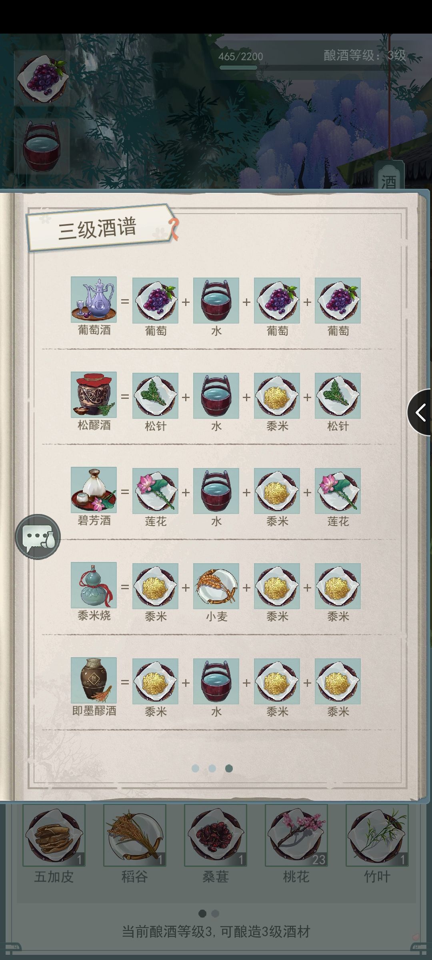
Task: Switch to the first recipe page dot
Action: pos(195,768)
